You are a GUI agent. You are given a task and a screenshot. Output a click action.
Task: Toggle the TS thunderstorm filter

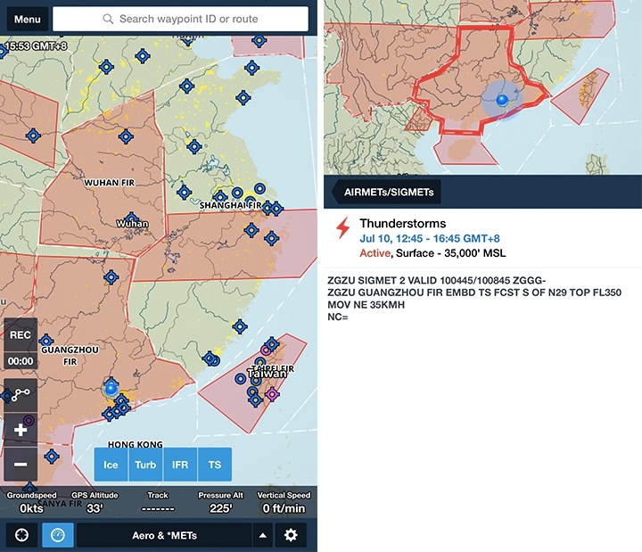click(x=215, y=465)
